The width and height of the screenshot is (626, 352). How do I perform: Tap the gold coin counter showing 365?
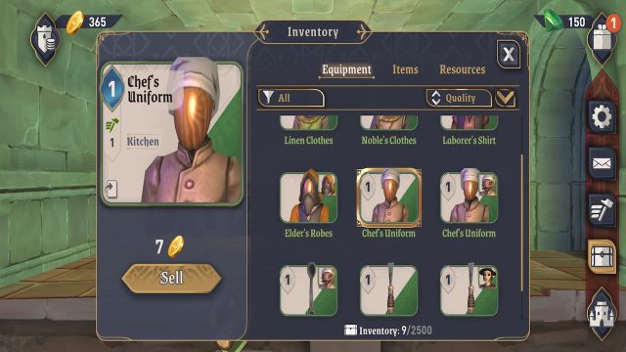91,22
